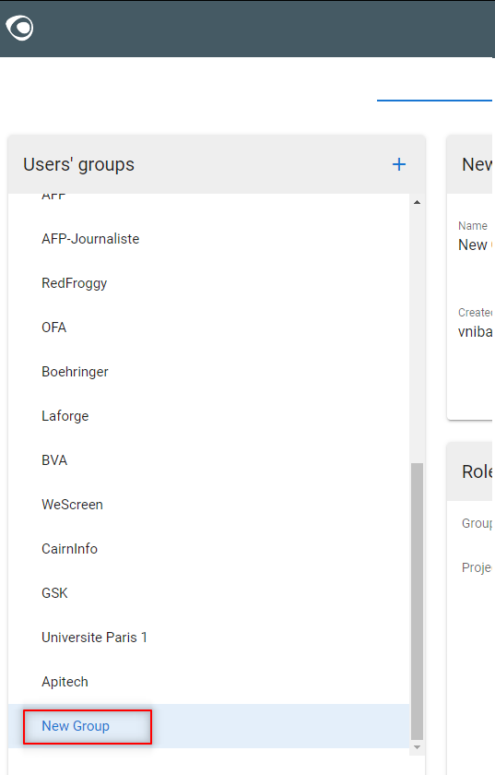Click the Name field in details panel
The width and height of the screenshot is (495, 775).
click(476, 238)
